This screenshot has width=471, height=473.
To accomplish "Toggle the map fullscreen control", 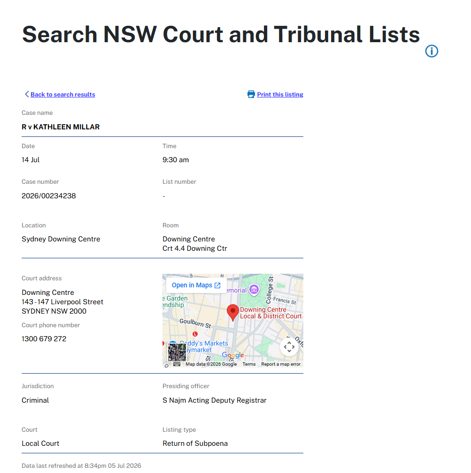I will pos(289,347).
